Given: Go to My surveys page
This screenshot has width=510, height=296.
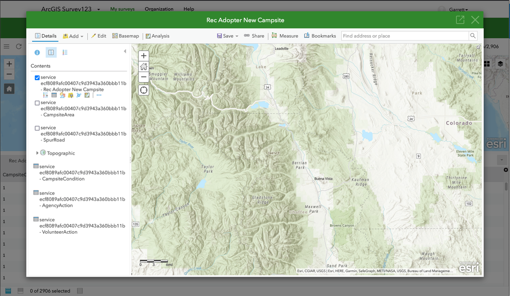Looking at the screenshot, I should 122,9.
